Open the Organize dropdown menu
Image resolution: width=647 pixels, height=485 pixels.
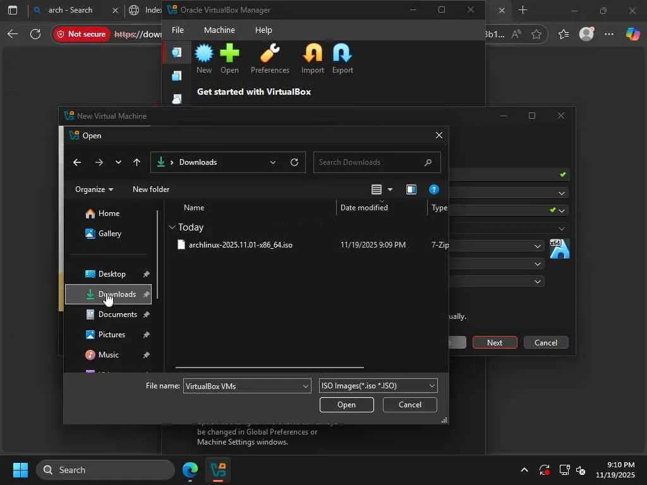coord(94,189)
